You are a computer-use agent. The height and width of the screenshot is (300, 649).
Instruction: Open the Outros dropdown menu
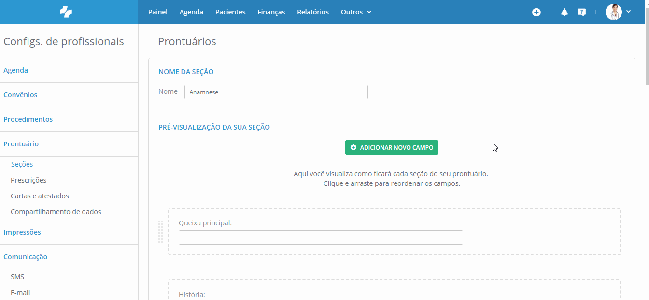click(x=356, y=12)
